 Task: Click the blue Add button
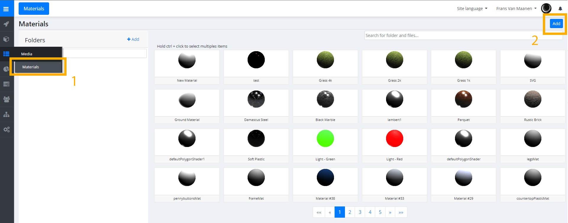click(x=556, y=24)
